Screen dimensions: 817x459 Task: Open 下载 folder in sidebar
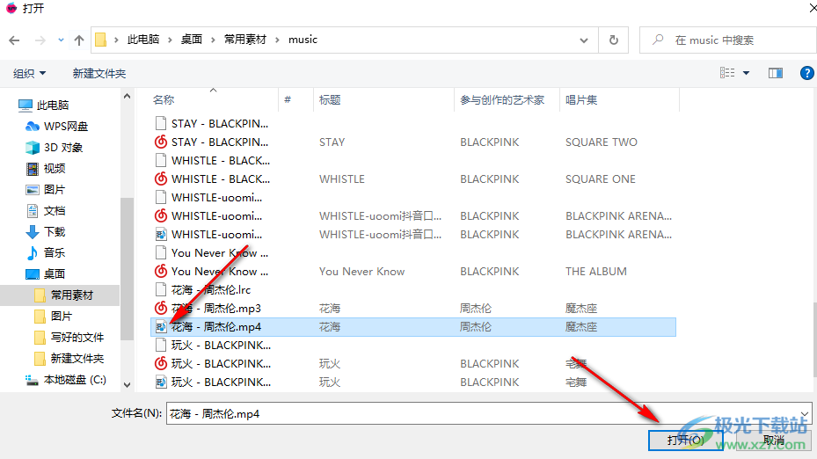tap(46, 232)
